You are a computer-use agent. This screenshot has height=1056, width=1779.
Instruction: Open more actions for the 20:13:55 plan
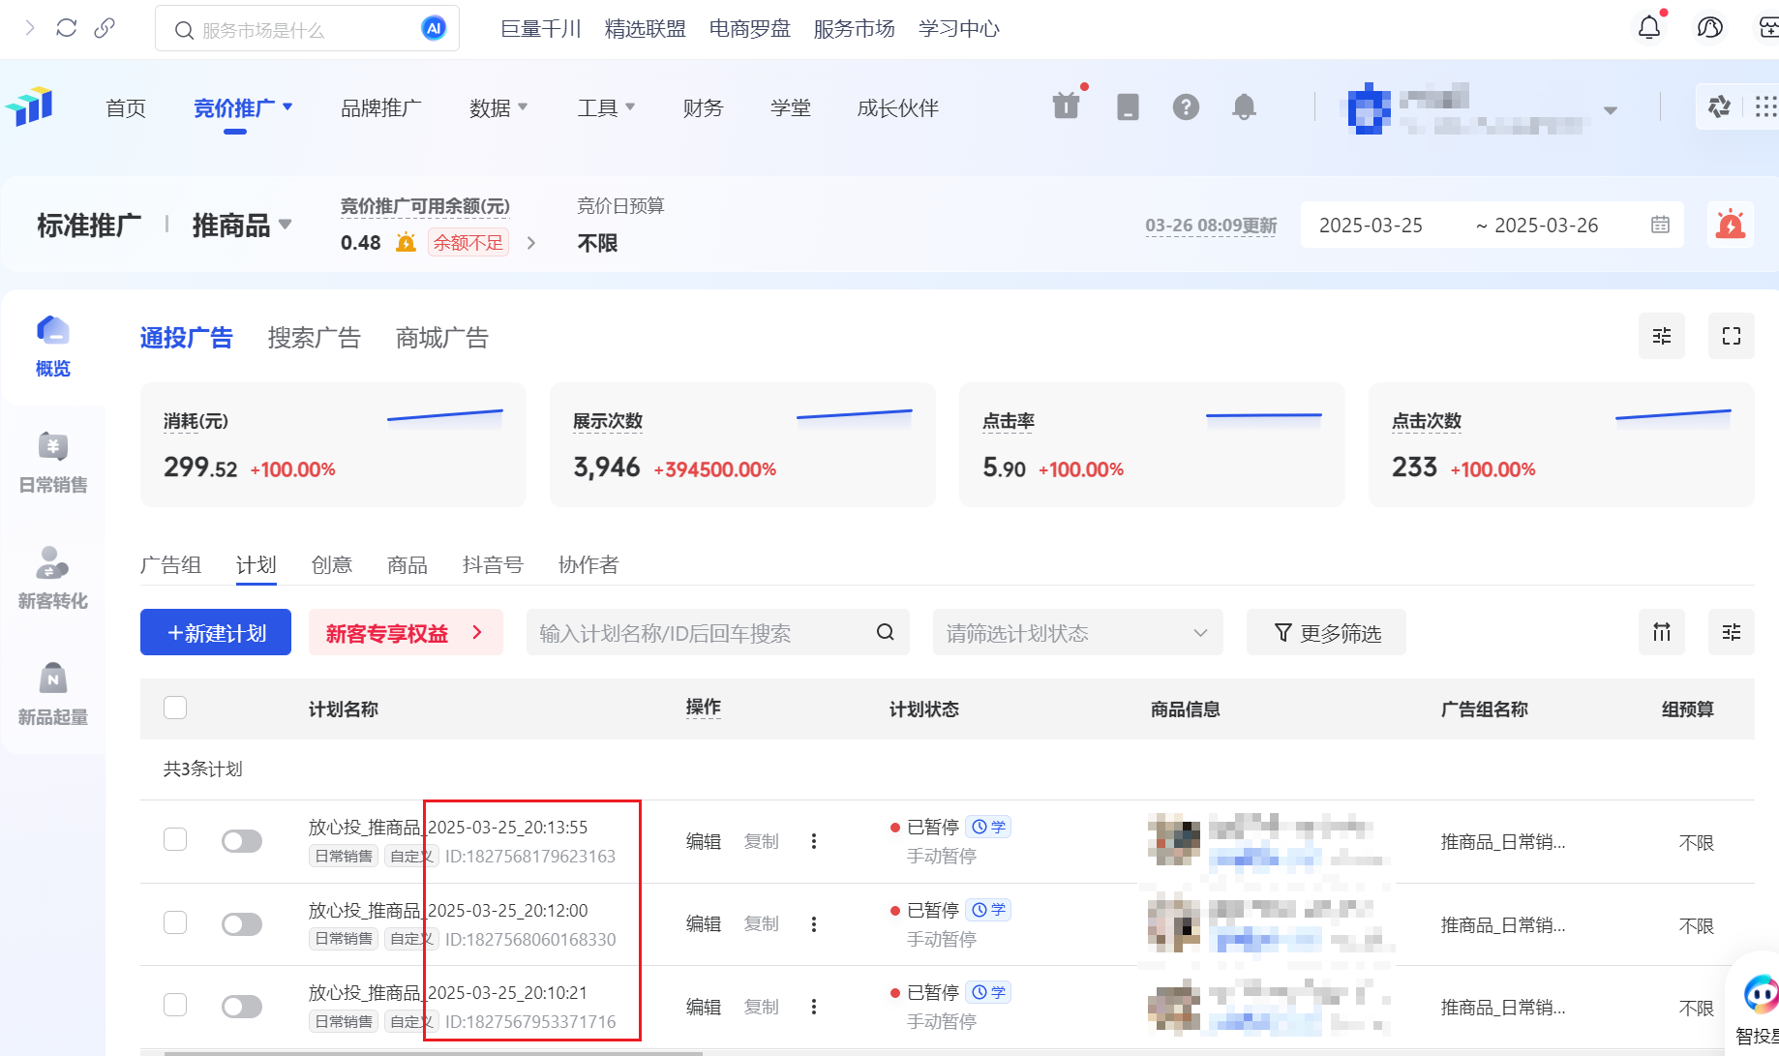pos(814,841)
